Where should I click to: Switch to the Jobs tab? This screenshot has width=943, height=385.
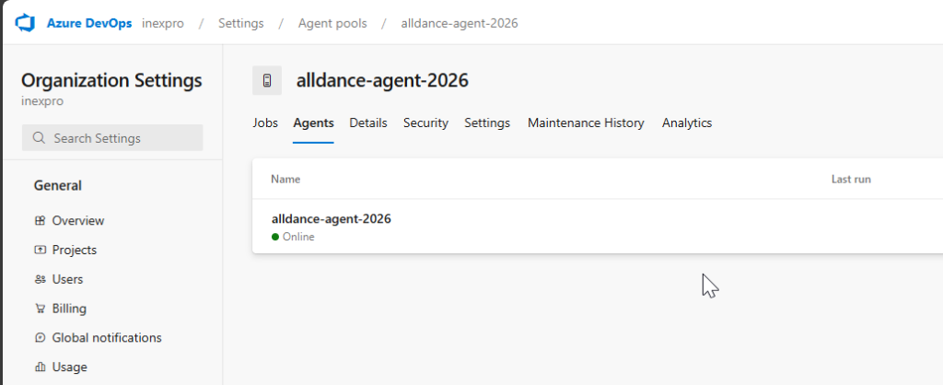click(x=265, y=123)
